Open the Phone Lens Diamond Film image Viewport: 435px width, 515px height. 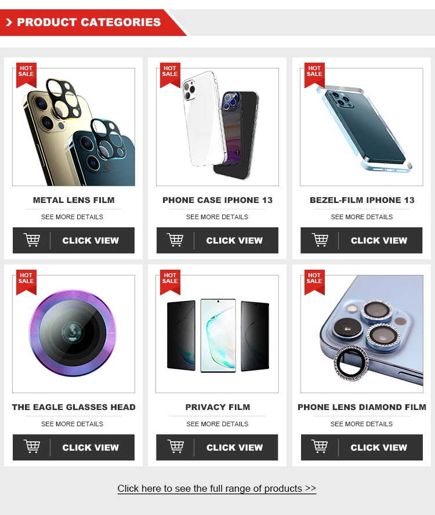point(362,333)
